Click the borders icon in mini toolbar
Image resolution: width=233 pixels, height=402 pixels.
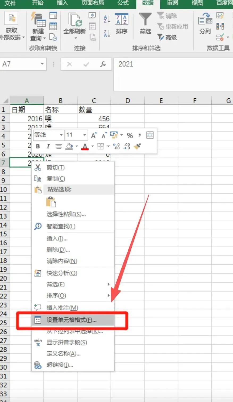(101, 146)
